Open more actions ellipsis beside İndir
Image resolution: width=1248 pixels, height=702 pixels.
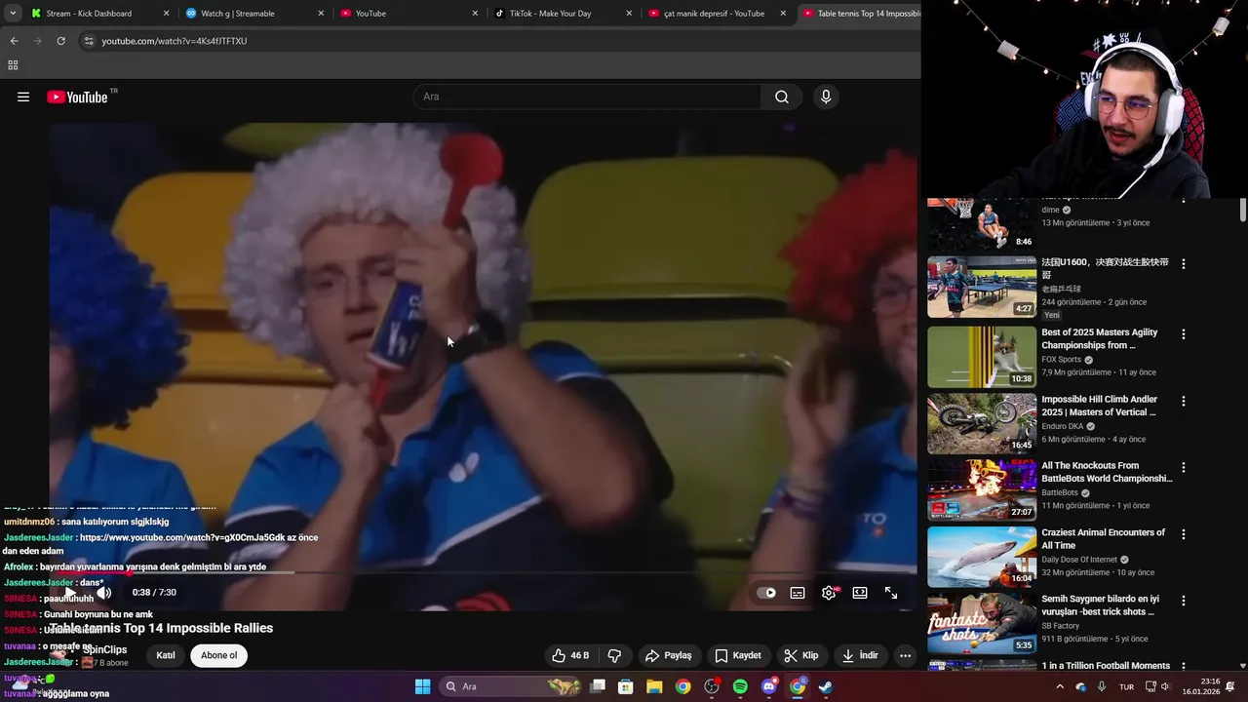tap(905, 655)
